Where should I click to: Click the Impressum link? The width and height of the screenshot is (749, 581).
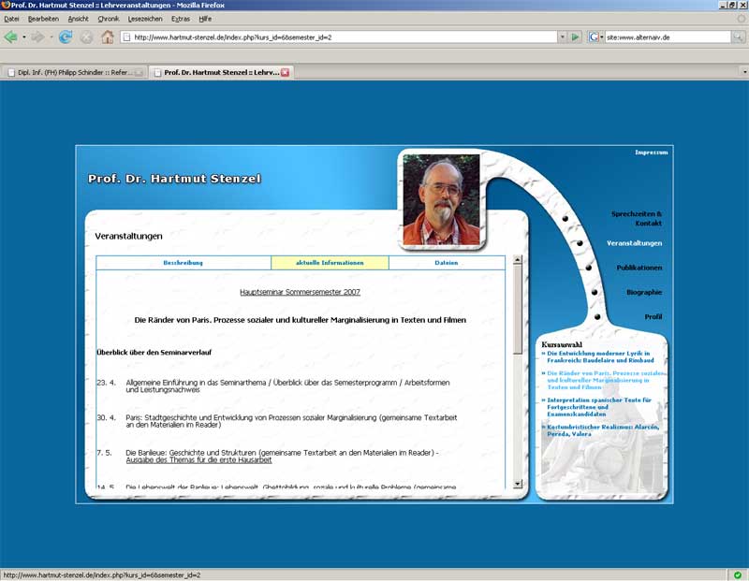(x=651, y=152)
